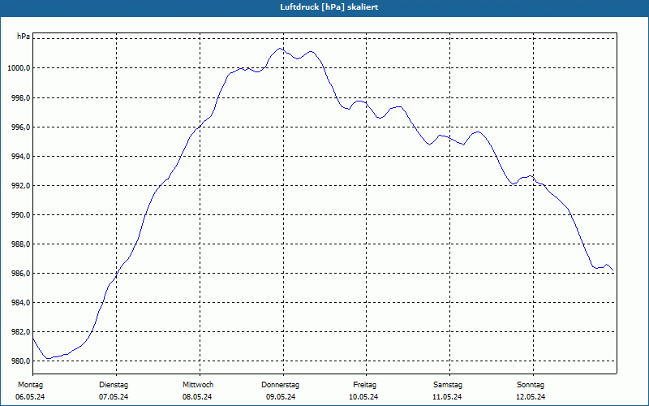The image size is (649, 406).
Task: Click the 984,0 y-axis value
Action: pyautogui.click(x=20, y=303)
